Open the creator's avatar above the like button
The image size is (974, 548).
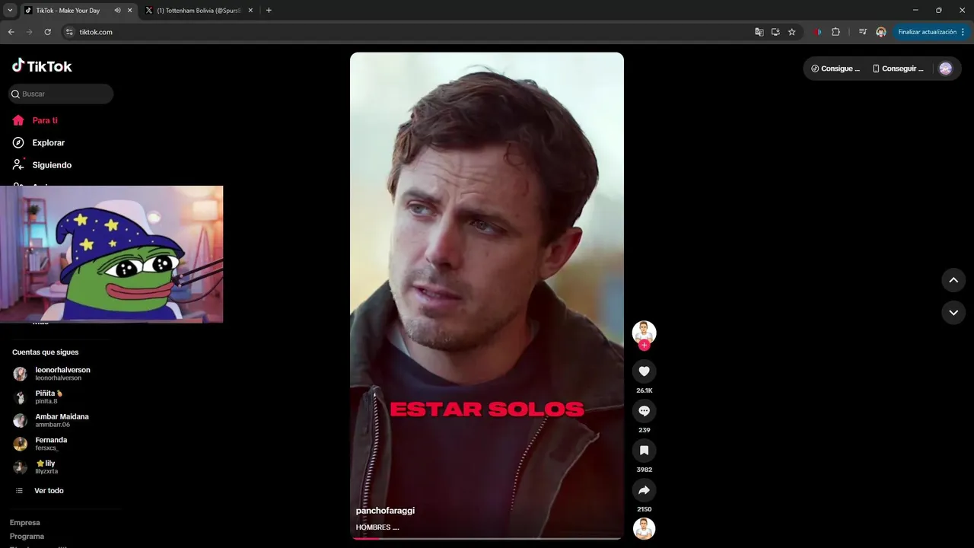coord(644,332)
